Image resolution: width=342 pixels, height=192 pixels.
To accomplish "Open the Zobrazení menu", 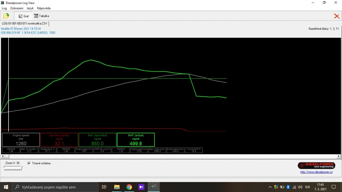I will pyautogui.click(x=17, y=8).
